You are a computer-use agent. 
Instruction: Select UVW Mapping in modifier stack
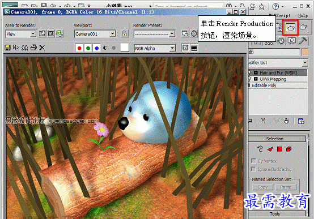coord(273,79)
